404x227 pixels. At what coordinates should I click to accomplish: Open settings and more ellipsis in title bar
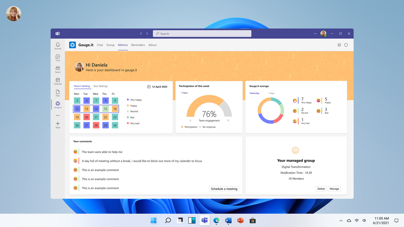[x=315, y=33]
